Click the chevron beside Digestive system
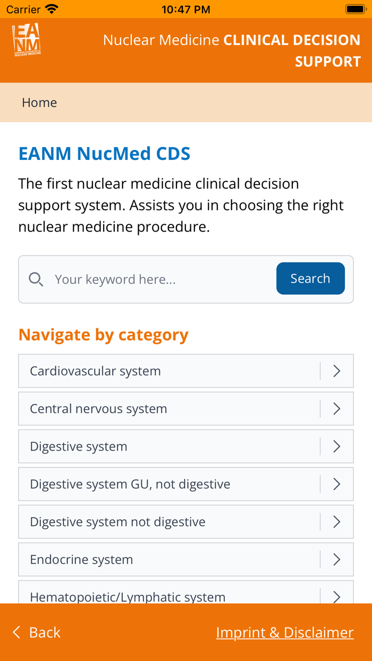The height and width of the screenshot is (661, 372). 336,446
